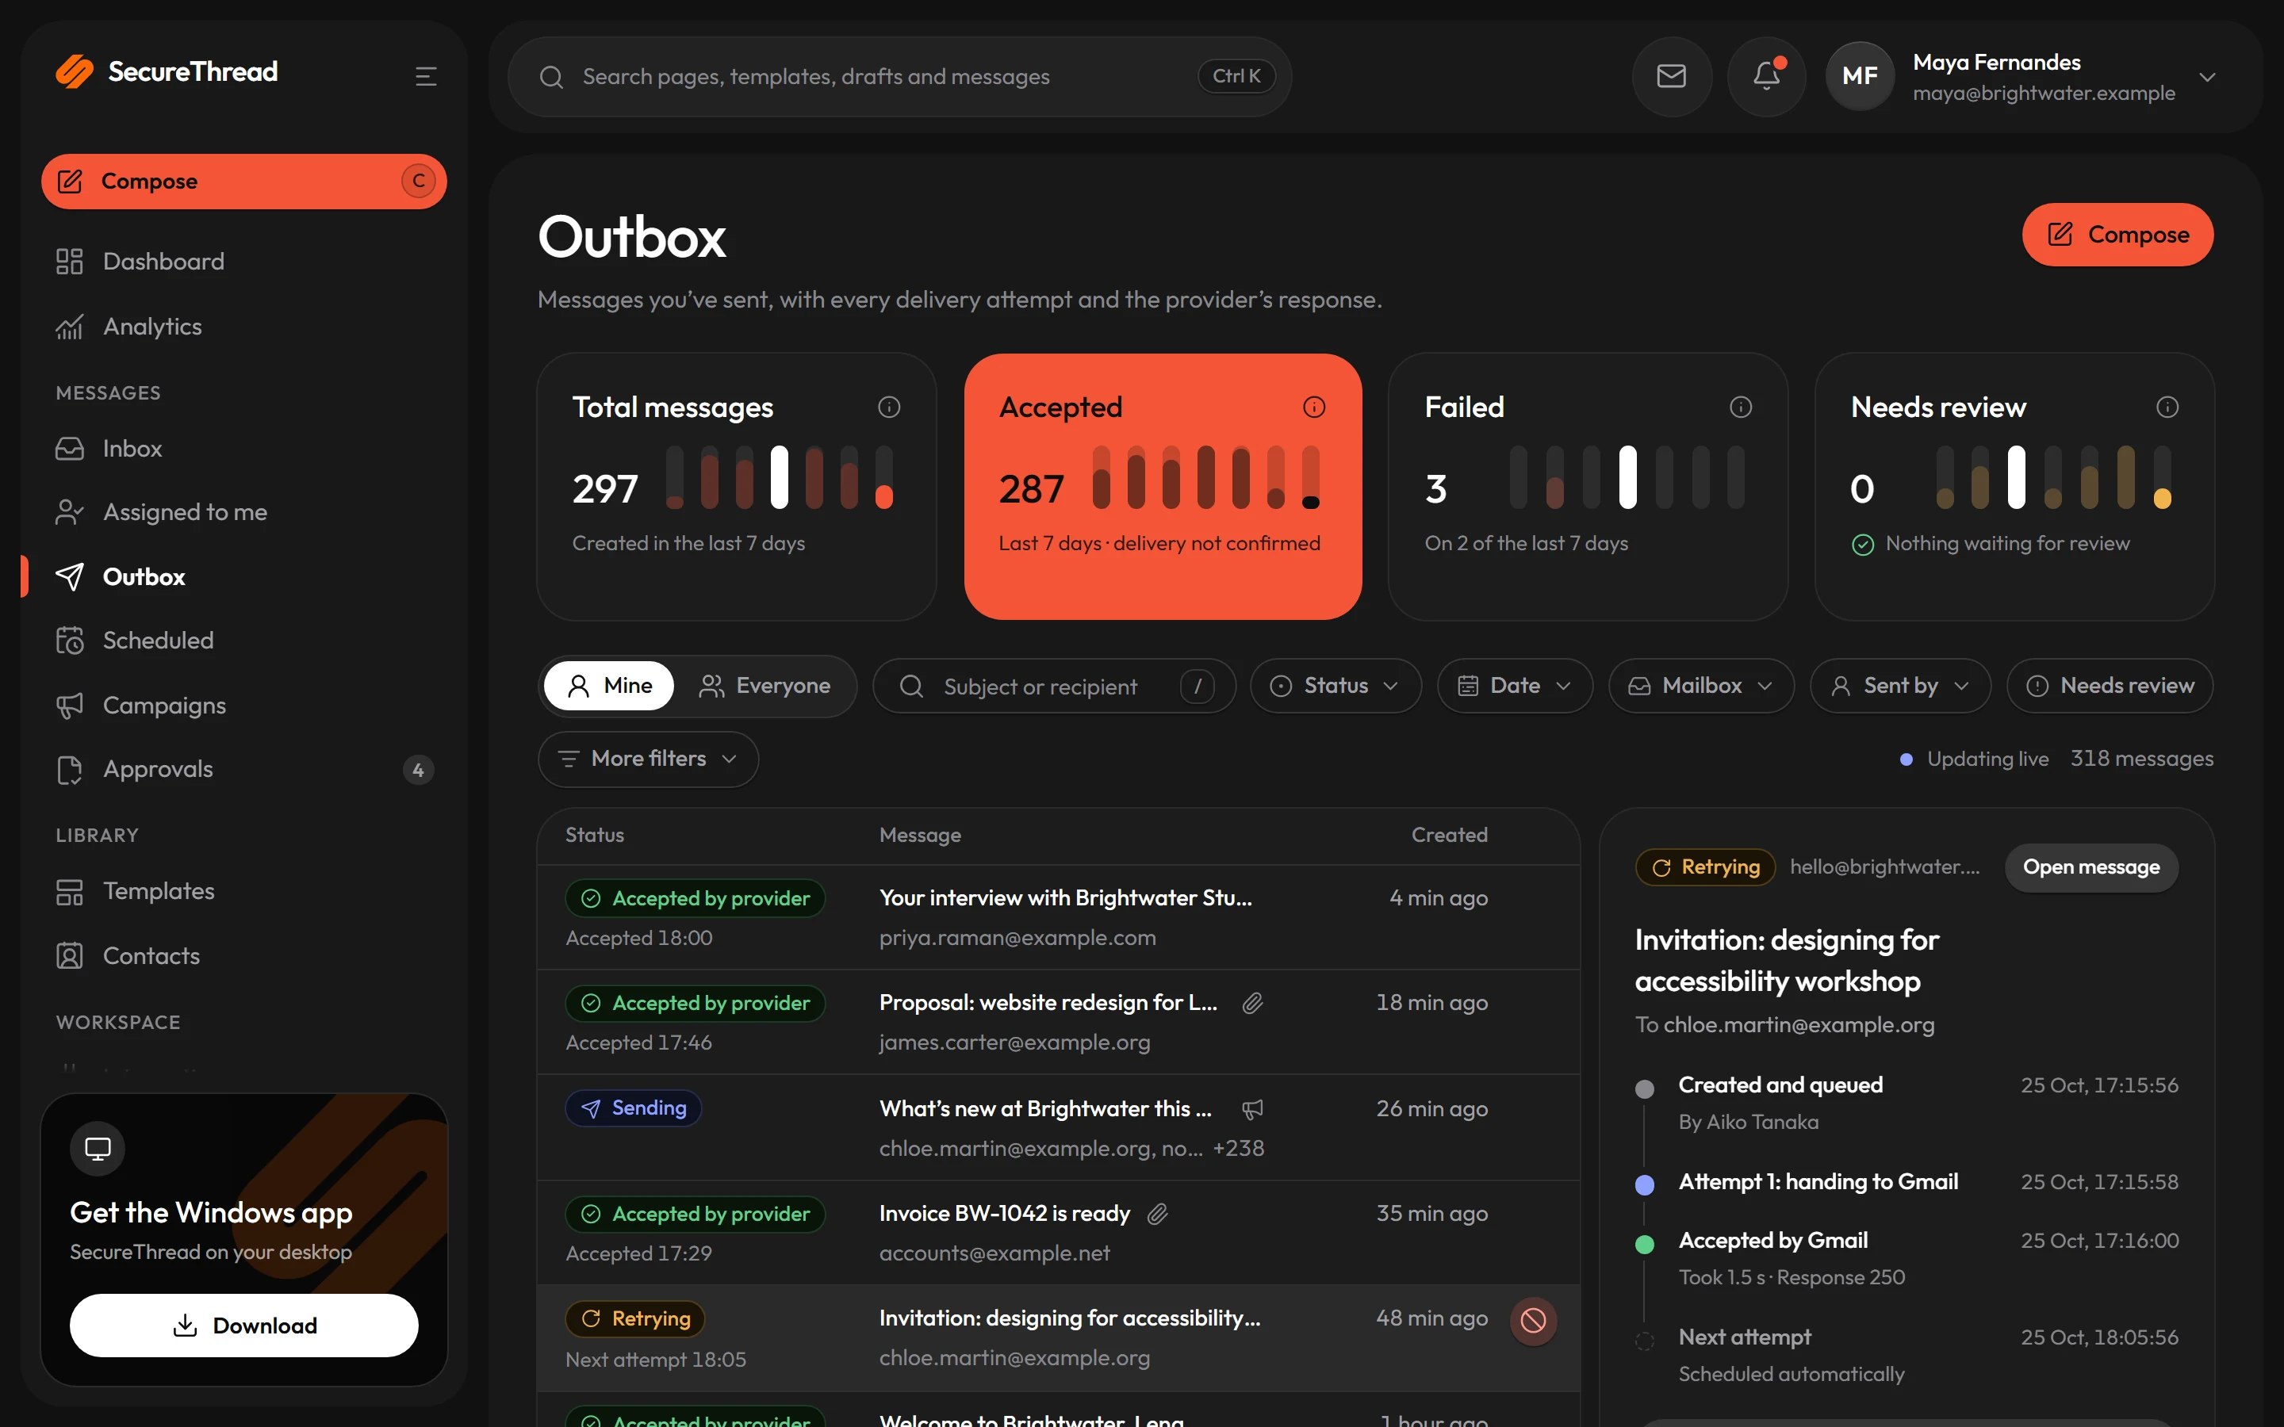Click the sidebar Compose button
This screenshot has height=1427, width=2284.
pyautogui.click(x=243, y=182)
